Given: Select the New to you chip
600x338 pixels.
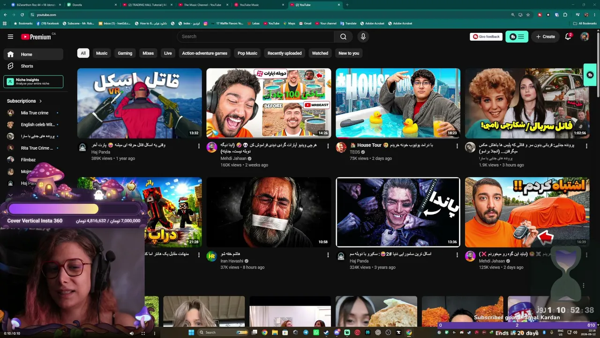Looking at the screenshot, I should point(349,53).
